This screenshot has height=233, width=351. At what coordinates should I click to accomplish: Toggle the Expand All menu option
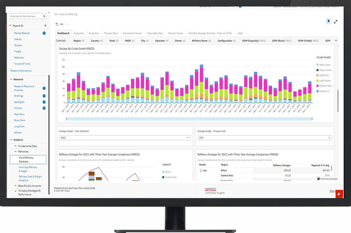click(18, 26)
